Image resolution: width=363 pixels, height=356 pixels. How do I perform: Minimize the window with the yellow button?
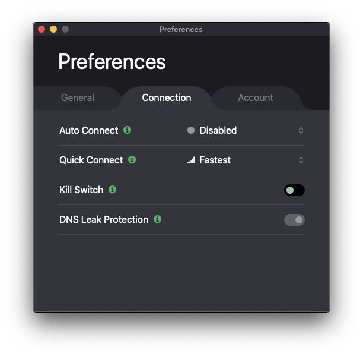tap(53, 29)
